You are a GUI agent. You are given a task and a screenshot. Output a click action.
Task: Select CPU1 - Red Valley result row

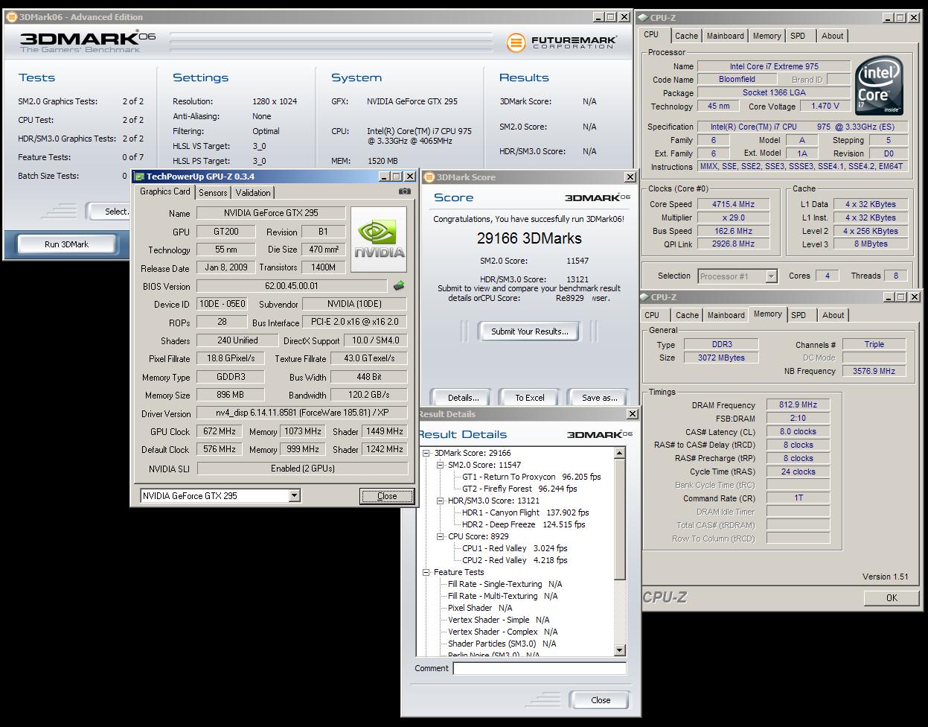pyautogui.click(x=514, y=548)
